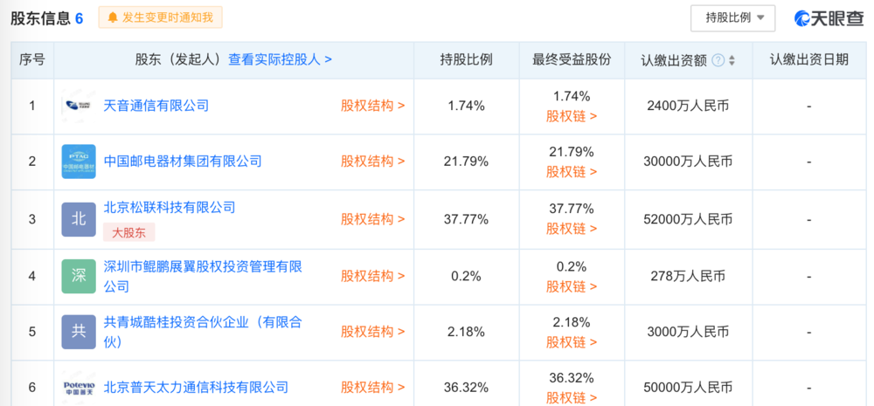
Task: Open 中国邮电器材集团有限公司 company link
Action: pyautogui.click(x=183, y=162)
